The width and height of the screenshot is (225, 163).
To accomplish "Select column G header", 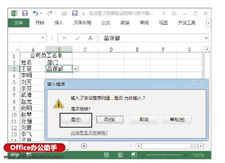I will point(189,50).
